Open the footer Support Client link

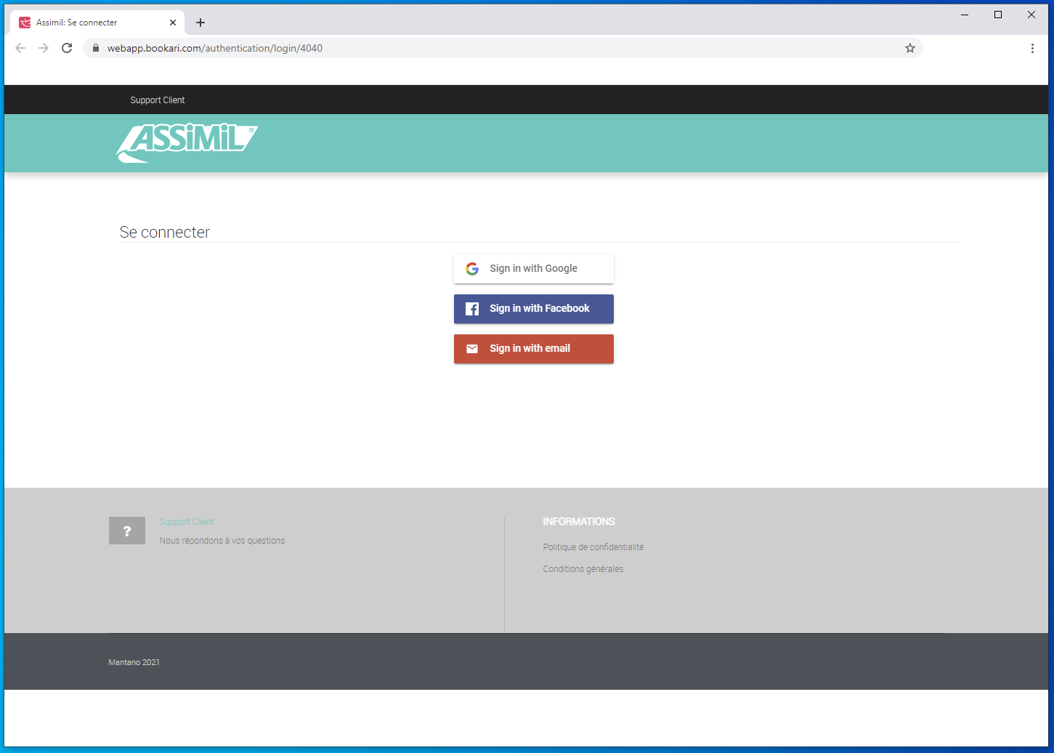(187, 522)
